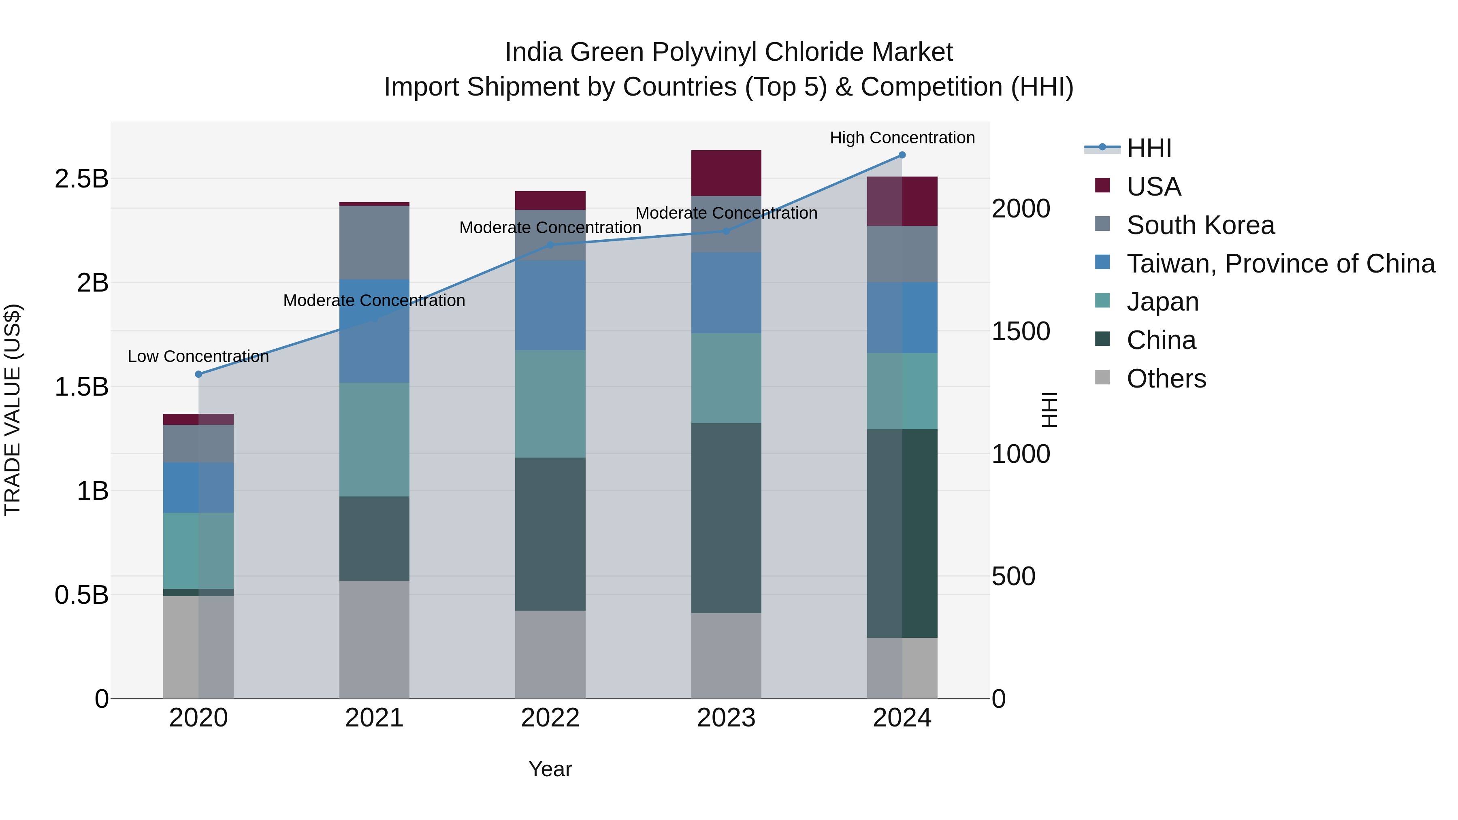Click the subtitle 'Import Shipment by Countries'
The width and height of the screenshot is (1458, 820).
[x=561, y=87]
